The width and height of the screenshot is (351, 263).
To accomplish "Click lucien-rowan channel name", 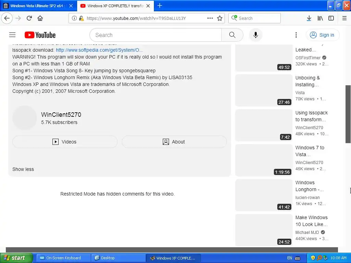I will 307,198.
